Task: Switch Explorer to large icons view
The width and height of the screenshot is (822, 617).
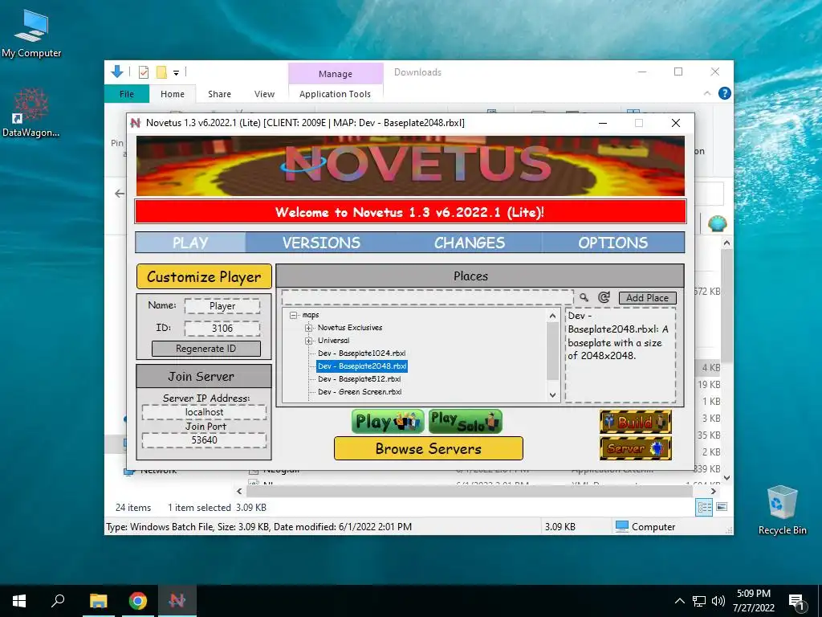Action: [x=722, y=507]
